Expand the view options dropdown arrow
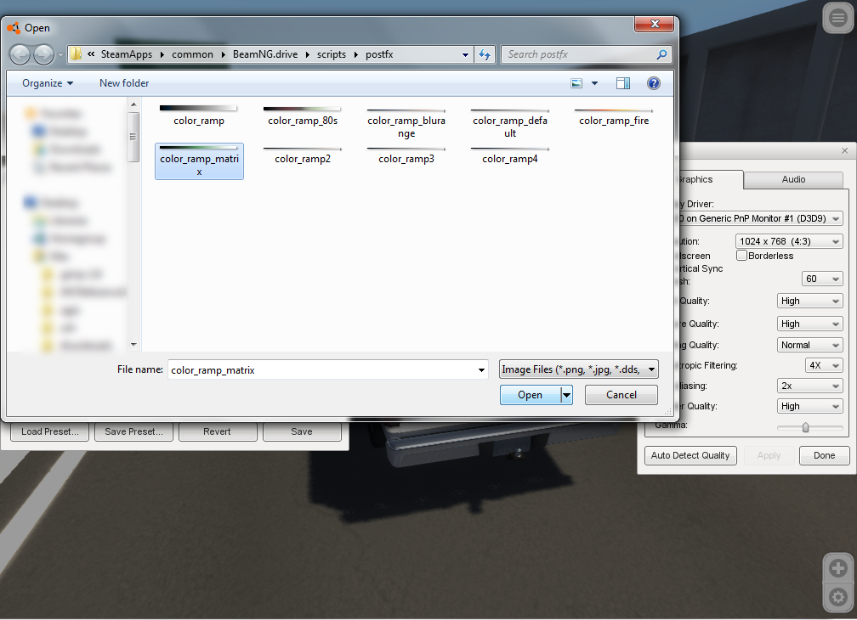This screenshot has width=857, height=620. 594,83
